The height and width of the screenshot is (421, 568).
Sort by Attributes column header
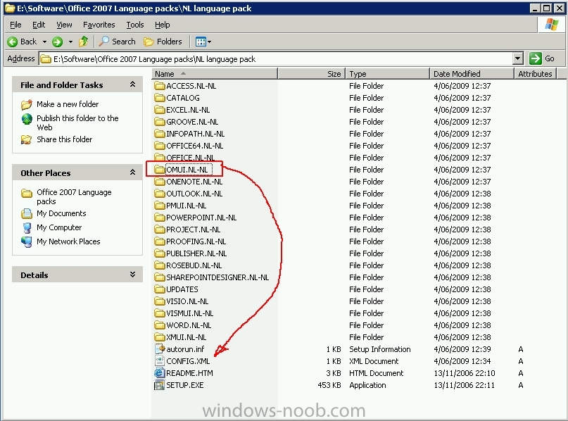click(535, 74)
